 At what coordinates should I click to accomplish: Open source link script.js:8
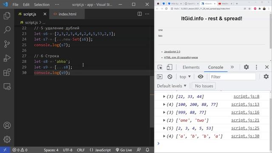coord(246,96)
